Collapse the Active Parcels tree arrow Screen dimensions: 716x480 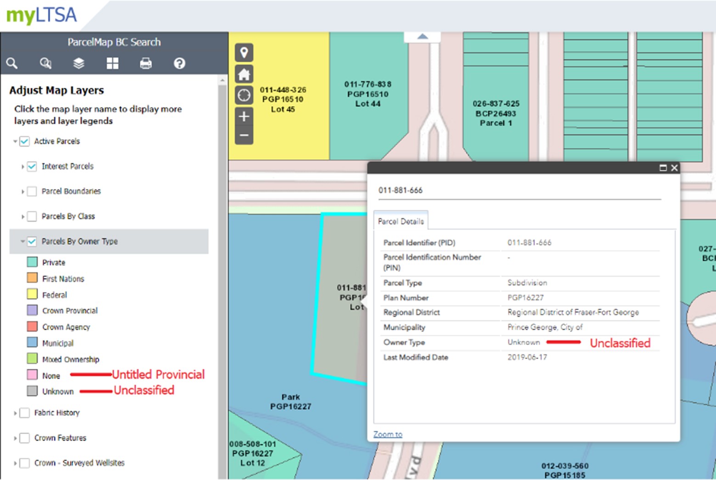(15, 141)
